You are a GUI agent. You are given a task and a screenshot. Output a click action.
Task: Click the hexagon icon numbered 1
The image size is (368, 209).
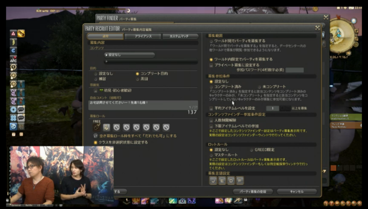(13, 67)
